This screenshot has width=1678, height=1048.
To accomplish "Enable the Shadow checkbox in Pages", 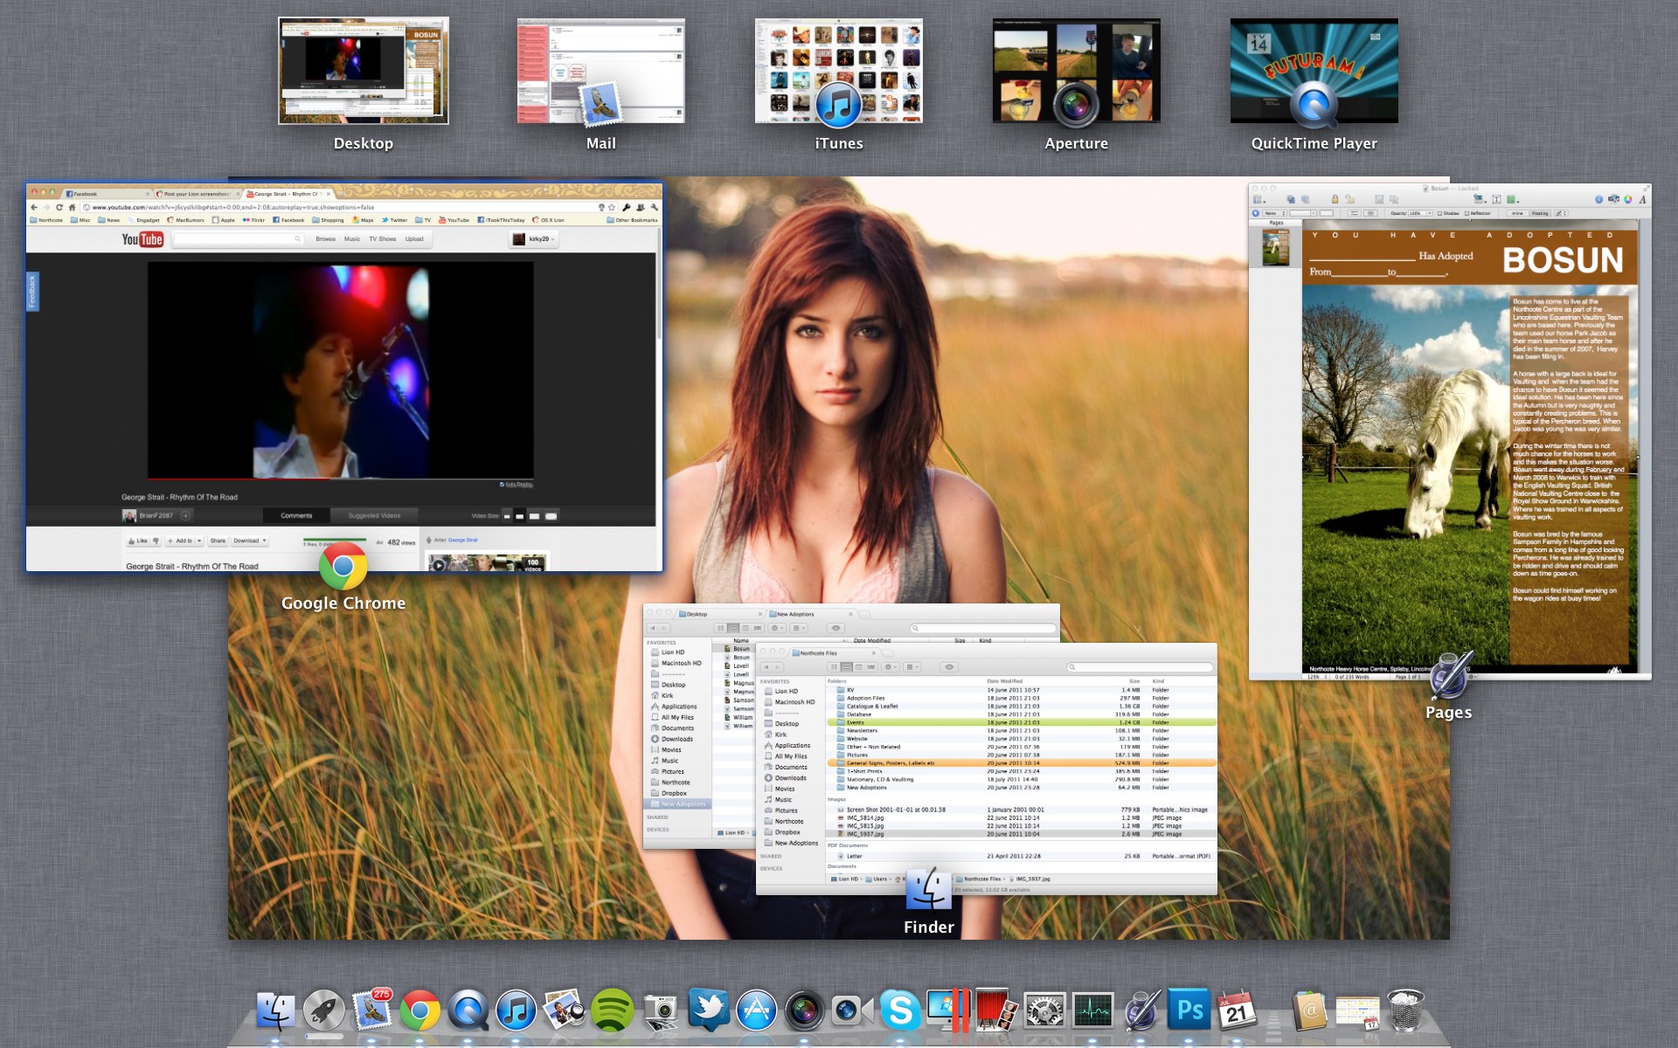I will 1440,213.
